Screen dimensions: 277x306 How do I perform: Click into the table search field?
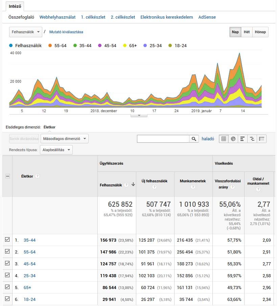pyautogui.click(x=163, y=139)
